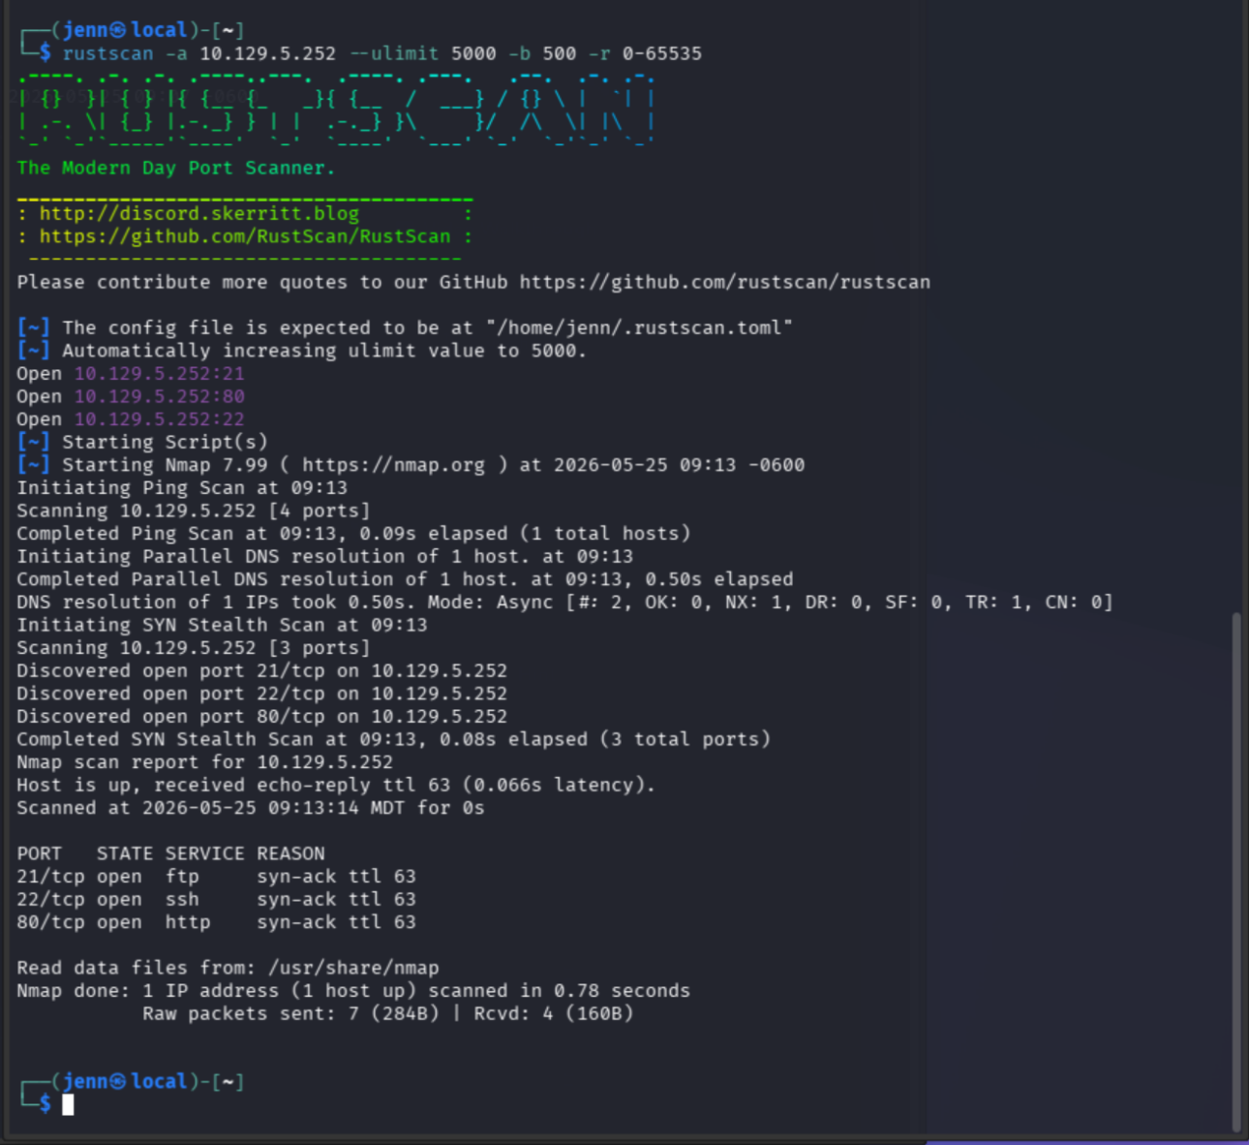Screen dimensions: 1249x1145
Task: Click 'Completed Parallel DNS resolution' line
Action: click(x=405, y=579)
